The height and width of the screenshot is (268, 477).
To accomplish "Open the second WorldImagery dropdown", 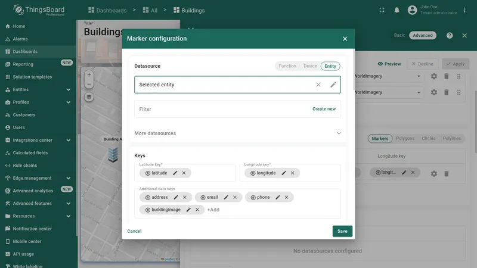I will click(x=419, y=92).
